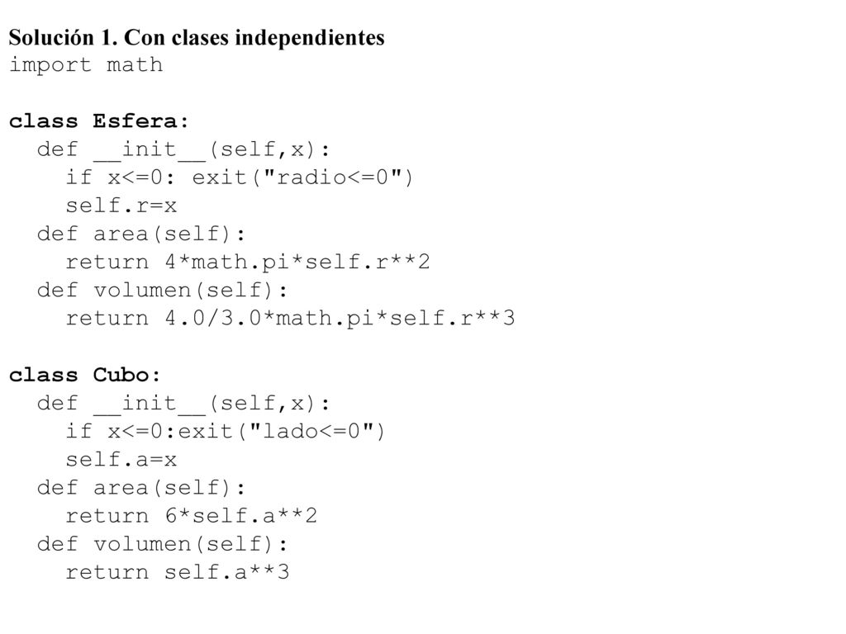Select the 'class Esfera:' line

point(99,121)
